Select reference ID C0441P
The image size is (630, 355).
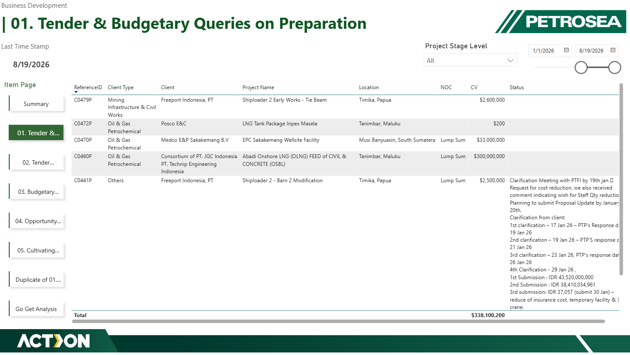[x=83, y=180]
